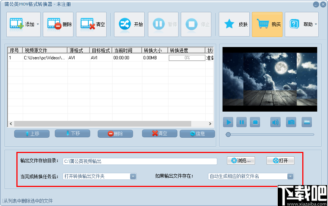This screenshot has height=206, width=328.
Task: Click the 0% progress bar in row 1
Action: [x=187, y=58]
